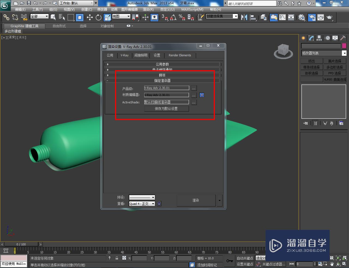Click the Angle Snap icon
The image size is (349, 268).
[x=173, y=17]
